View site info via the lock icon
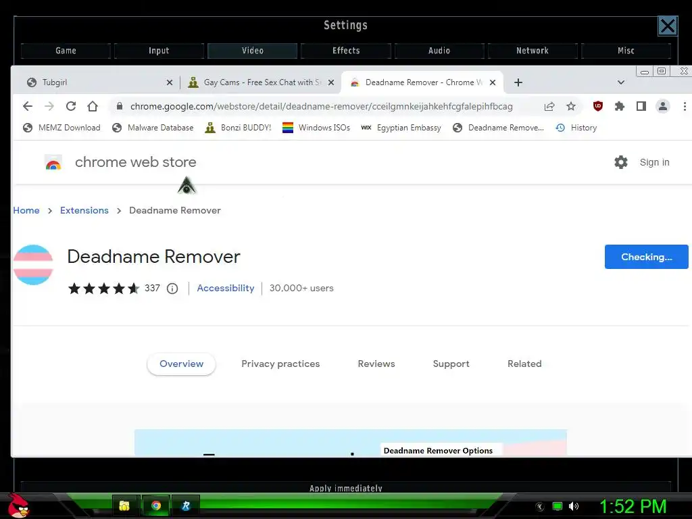 [x=119, y=106]
